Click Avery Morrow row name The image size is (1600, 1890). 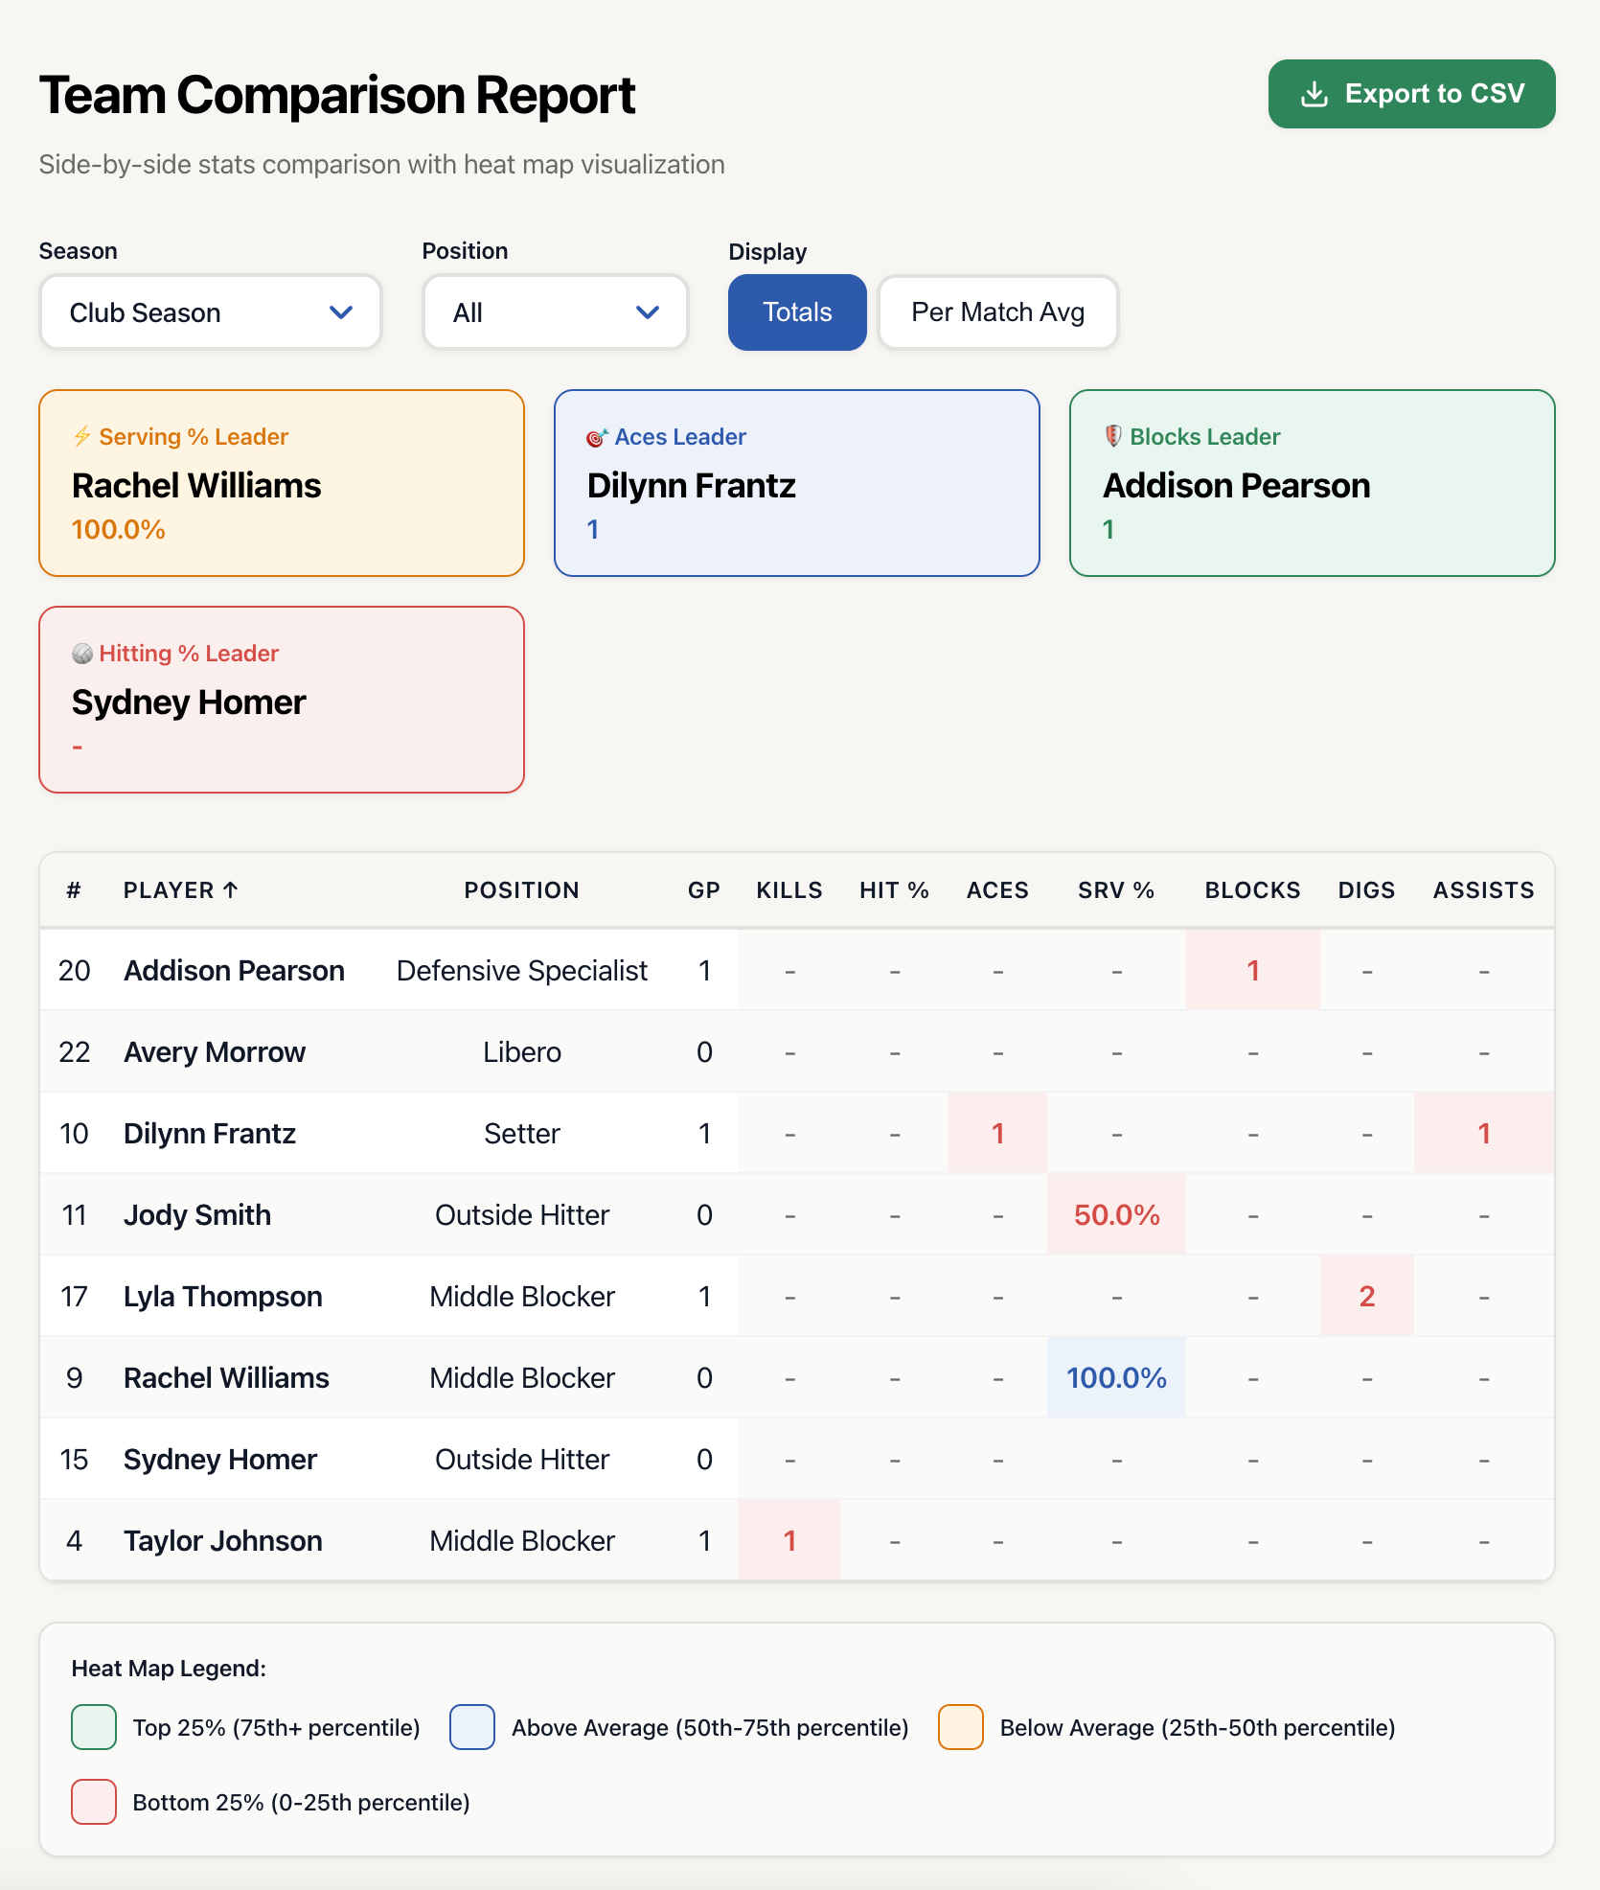click(x=215, y=1052)
